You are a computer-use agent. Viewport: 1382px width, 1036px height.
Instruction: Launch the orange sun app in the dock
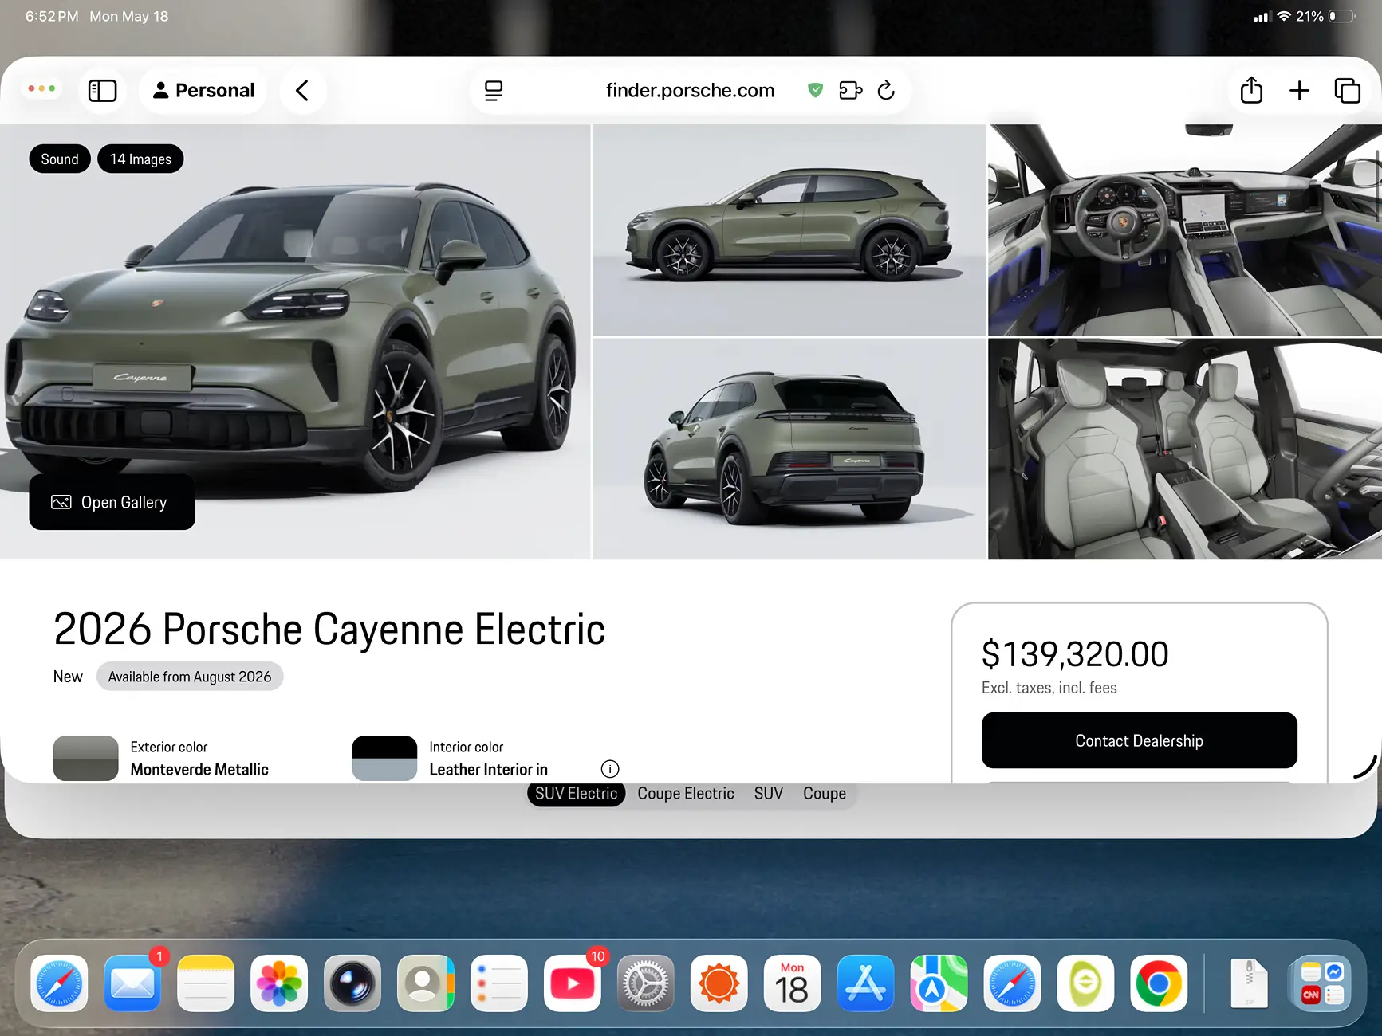coord(719,983)
